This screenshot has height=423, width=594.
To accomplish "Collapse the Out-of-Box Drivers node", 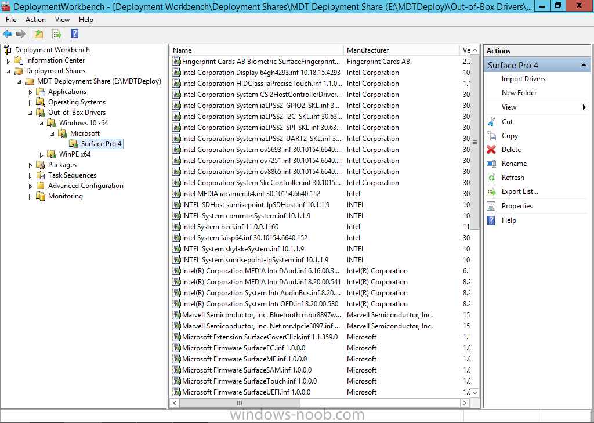I will (30, 113).
